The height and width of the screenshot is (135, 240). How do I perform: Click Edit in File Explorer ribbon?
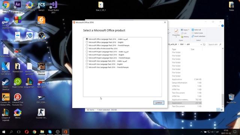(184, 33)
